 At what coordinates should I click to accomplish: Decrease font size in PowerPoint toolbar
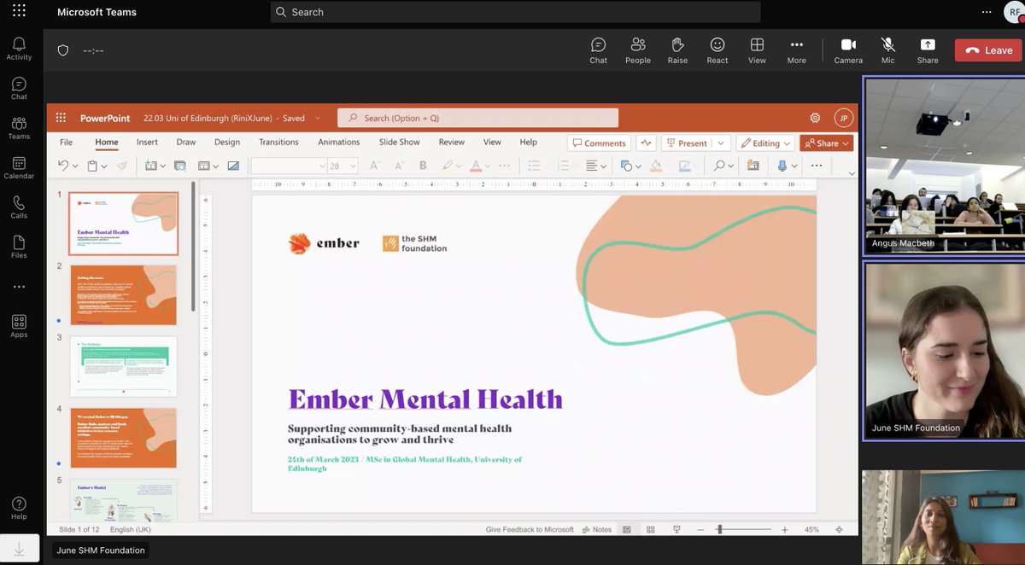point(397,166)
